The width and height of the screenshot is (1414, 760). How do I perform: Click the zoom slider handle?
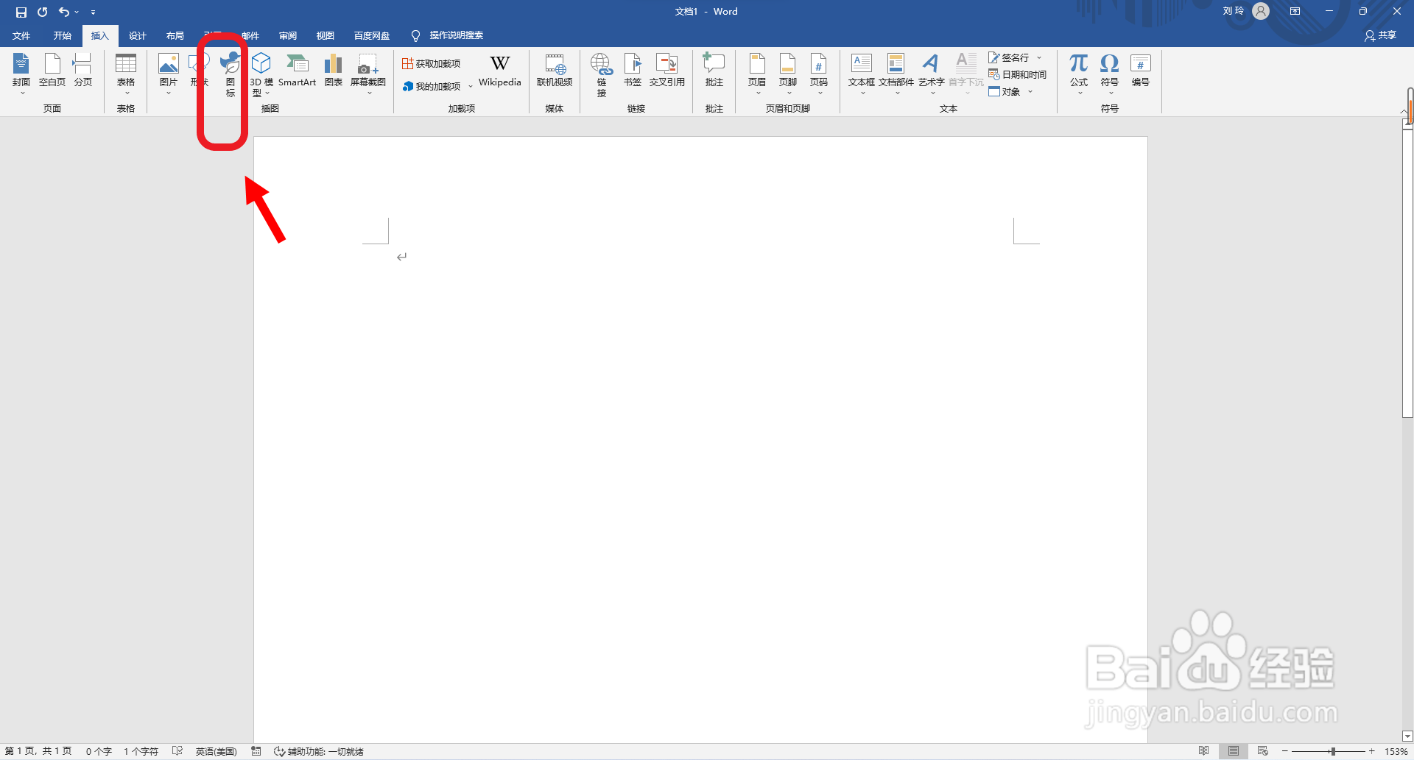[1332, 751]
